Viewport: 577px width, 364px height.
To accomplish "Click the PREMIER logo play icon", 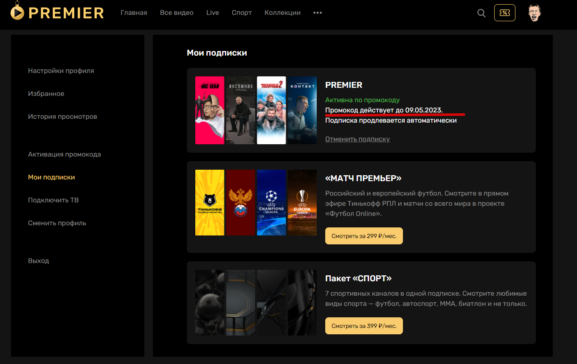I will (17, 13).
